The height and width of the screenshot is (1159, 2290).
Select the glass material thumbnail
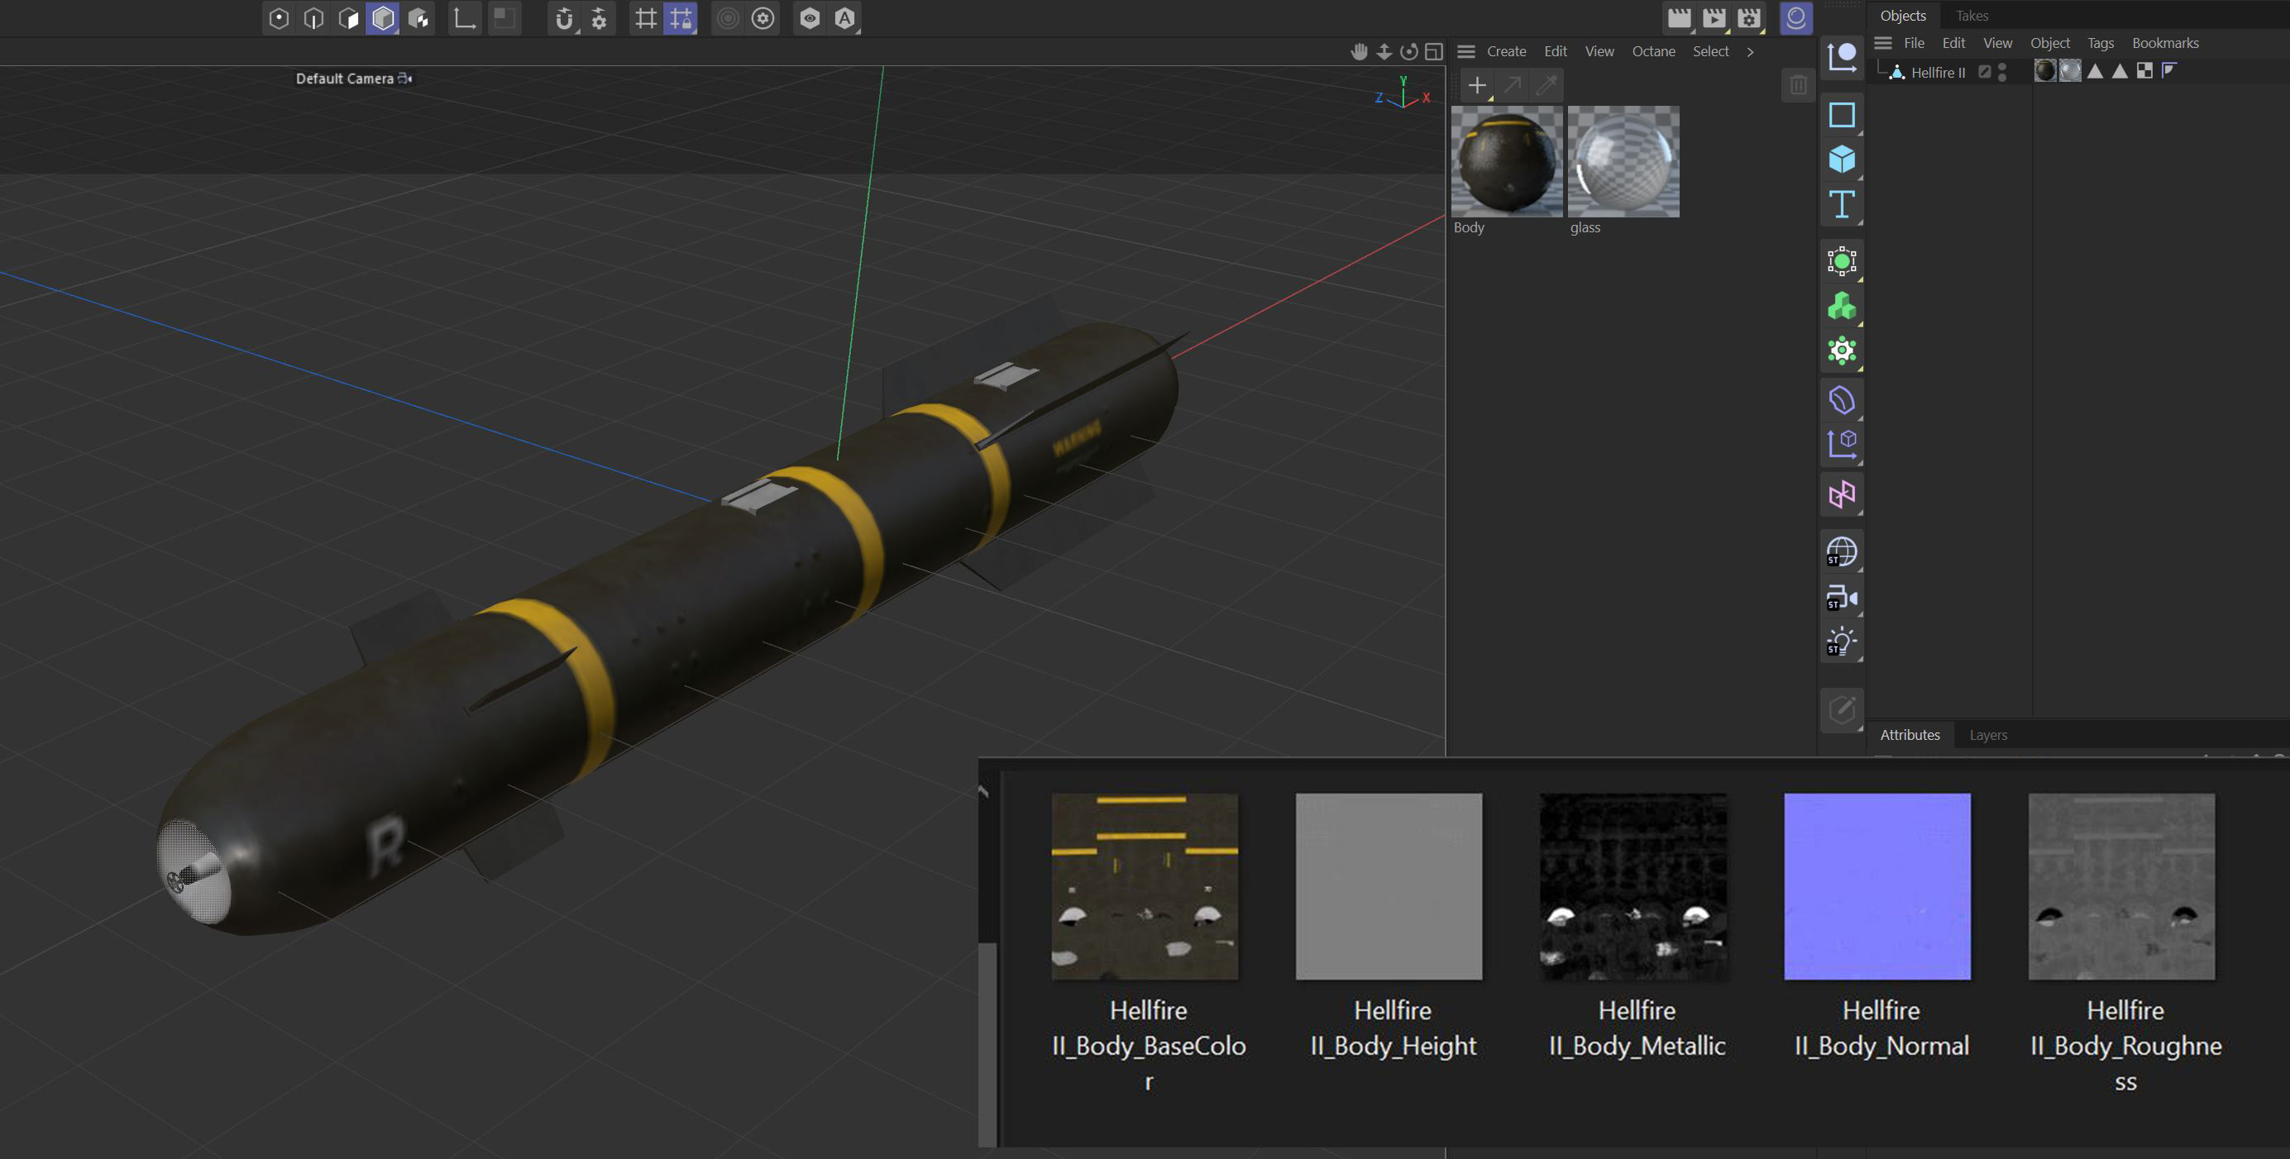1623,162
